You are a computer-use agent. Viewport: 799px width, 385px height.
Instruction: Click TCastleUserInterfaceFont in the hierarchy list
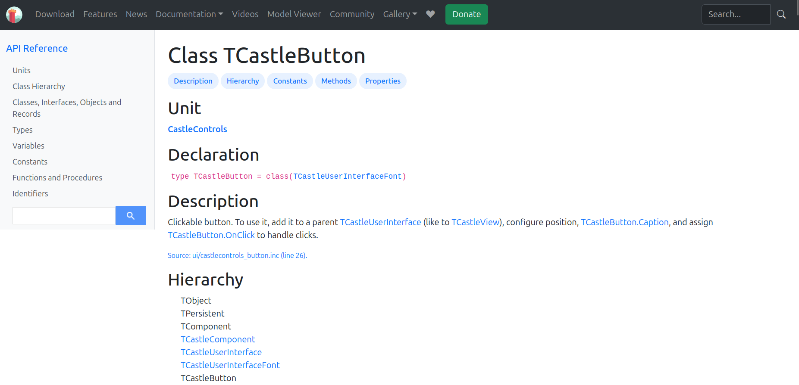pyautogui.click(x=230, y=365)
